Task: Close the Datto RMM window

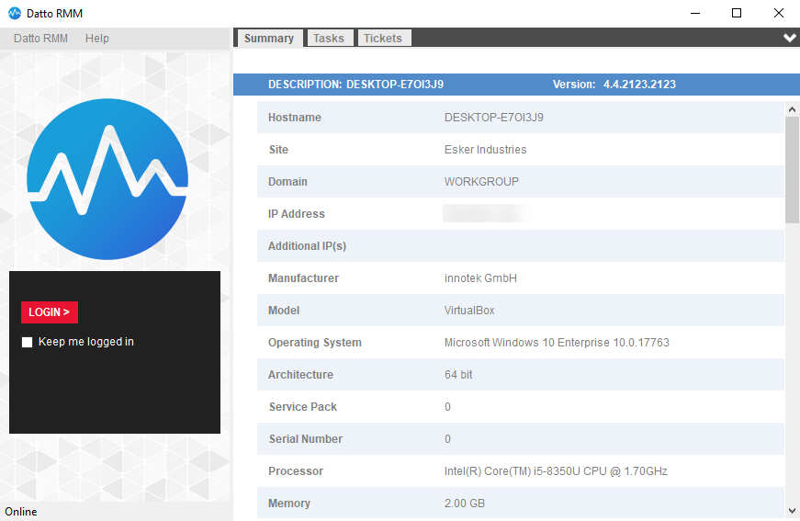Action: coord(779,13)
